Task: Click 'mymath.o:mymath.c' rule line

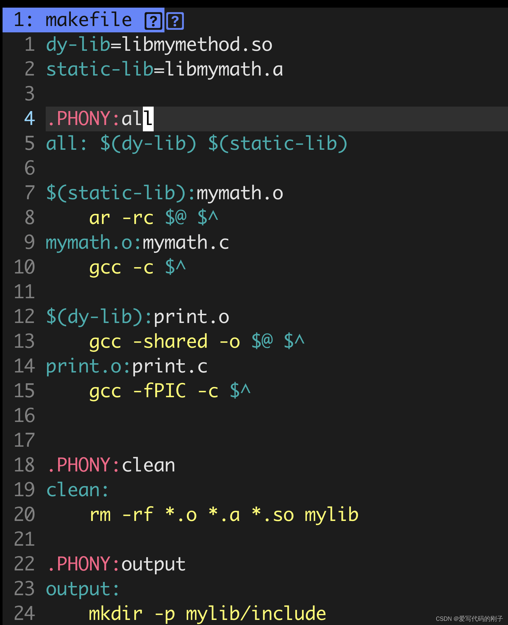Action: [x=137, y=243]
